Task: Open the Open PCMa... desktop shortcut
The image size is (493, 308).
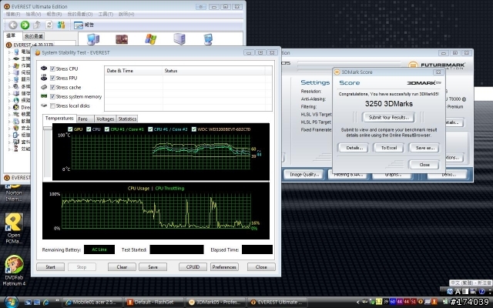Action: coord(14,229)
